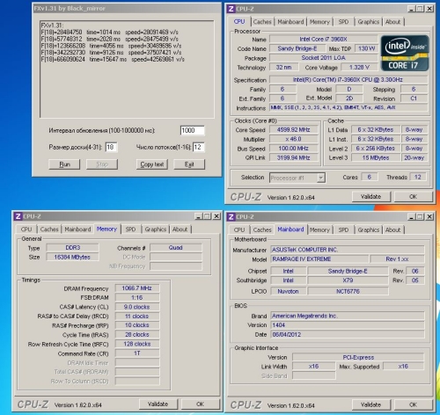
Task: Expand Processor #1 selection dropdown
Action: pos(321,178)
